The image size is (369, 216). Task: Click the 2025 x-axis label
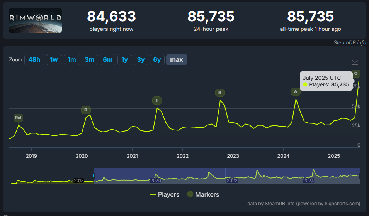pos(334,156)
